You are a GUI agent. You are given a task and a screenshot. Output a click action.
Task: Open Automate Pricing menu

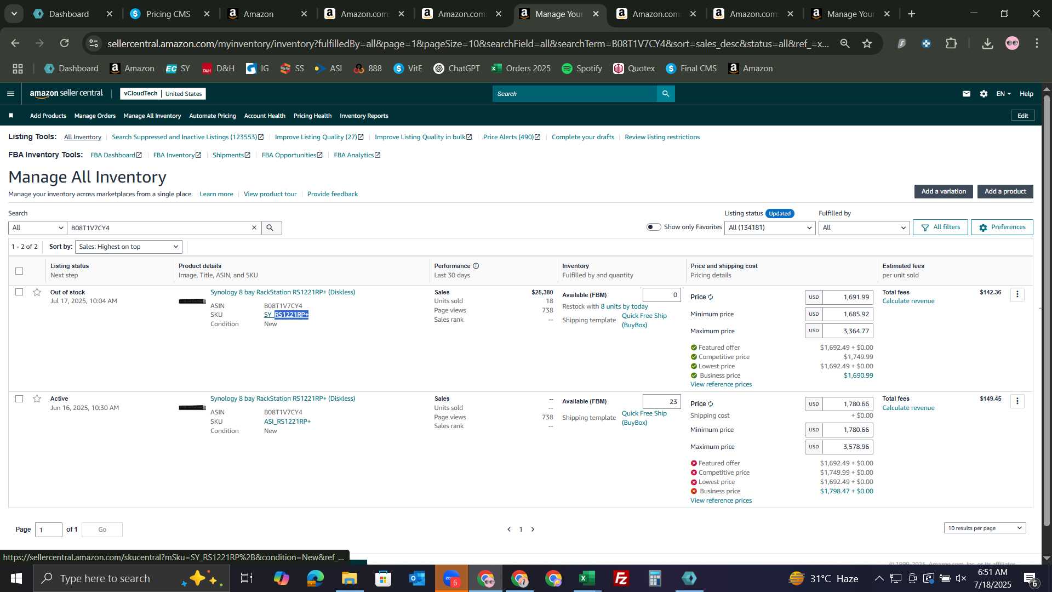tap(213, 116)
